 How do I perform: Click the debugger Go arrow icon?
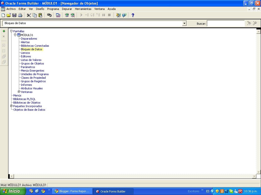coord(81,15)
